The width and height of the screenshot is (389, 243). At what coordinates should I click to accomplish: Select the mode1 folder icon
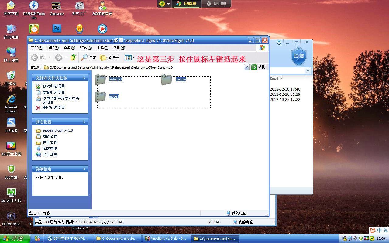[100, 97]
